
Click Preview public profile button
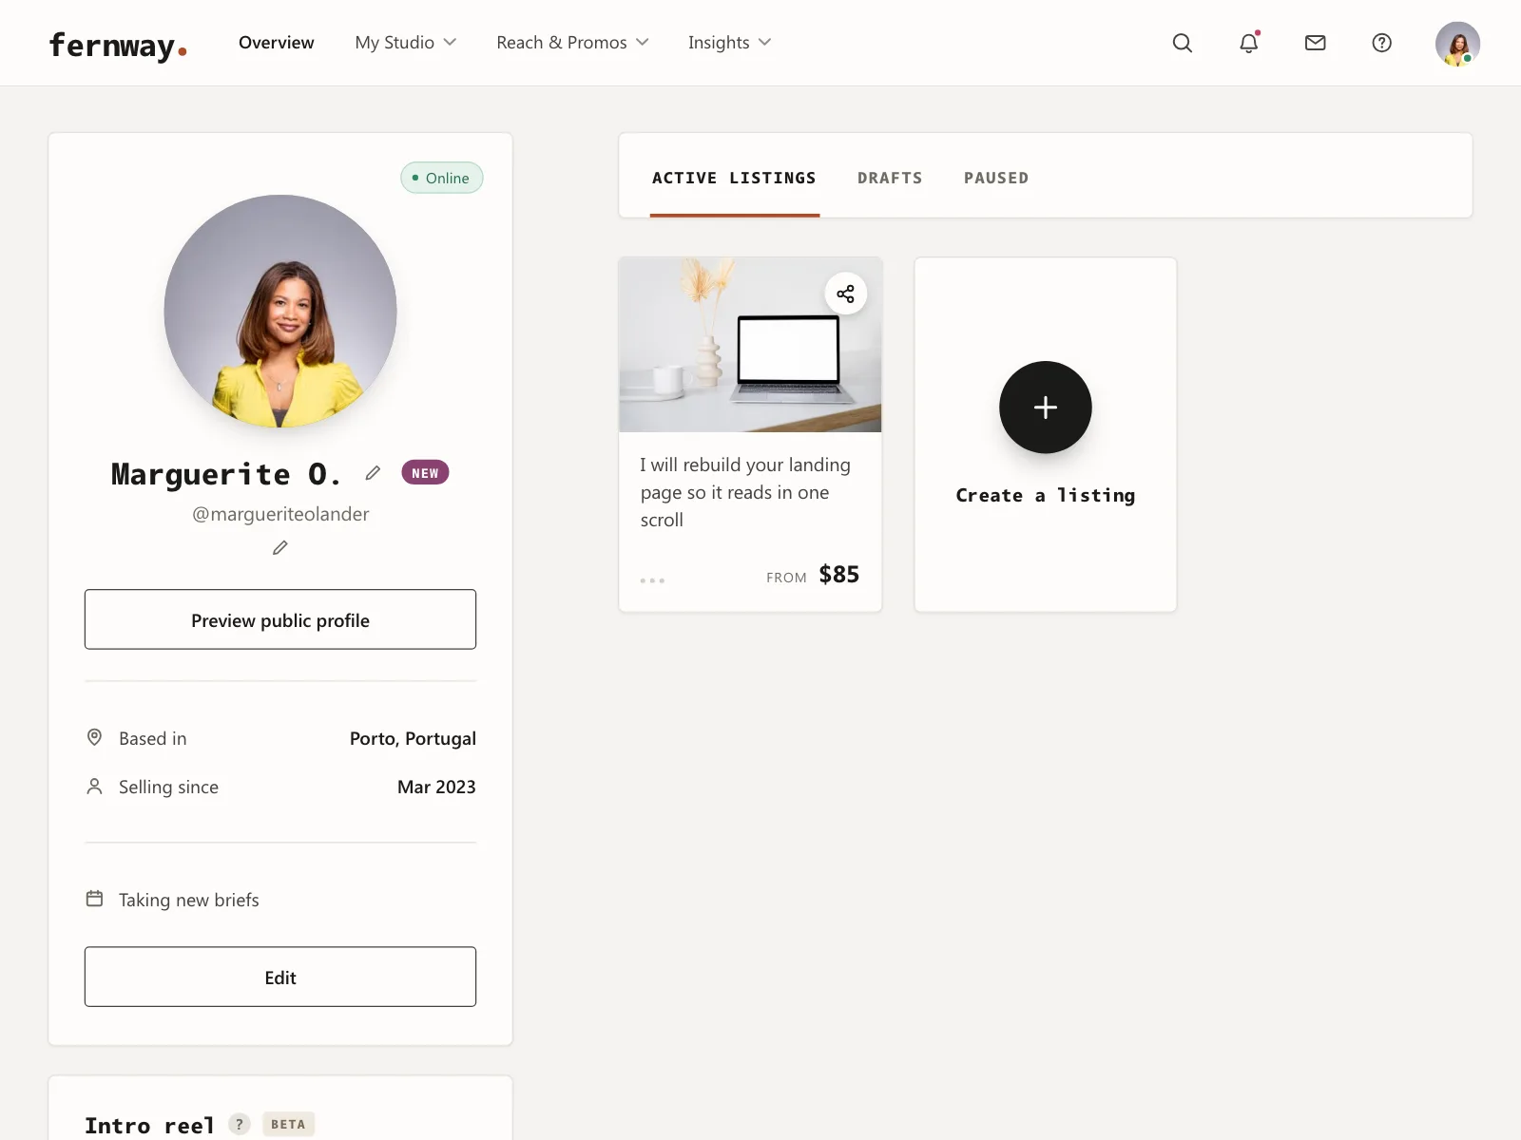pyautogui.click(x=280, y=619)
